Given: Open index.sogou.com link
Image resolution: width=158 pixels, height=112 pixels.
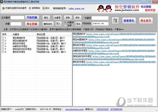Looking at the screenshot, I should (x=75, y=8).
